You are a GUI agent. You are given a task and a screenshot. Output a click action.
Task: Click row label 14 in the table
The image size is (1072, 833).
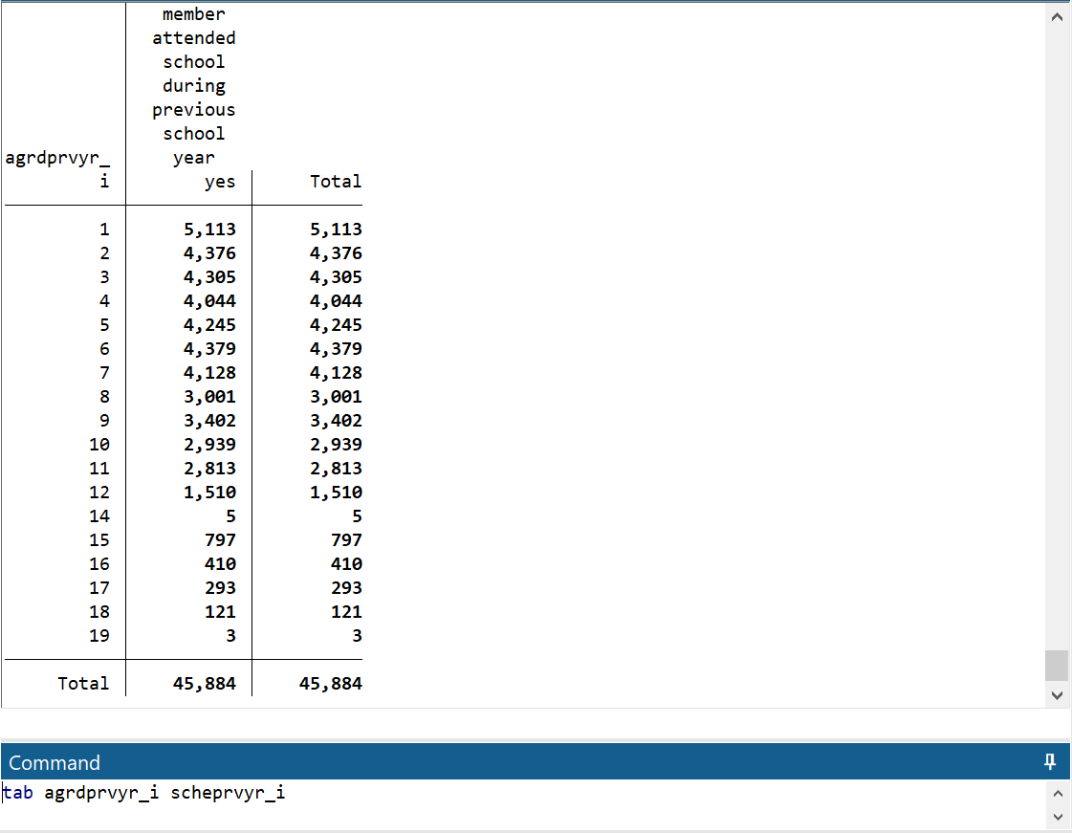pyautogui.click(x=99, y=516)
